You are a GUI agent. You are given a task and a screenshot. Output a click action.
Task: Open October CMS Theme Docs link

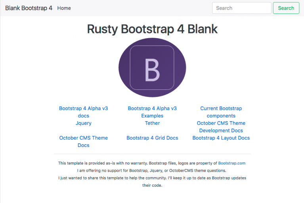83,141
